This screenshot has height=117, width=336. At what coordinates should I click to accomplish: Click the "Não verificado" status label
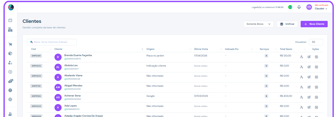pos(321,5)
